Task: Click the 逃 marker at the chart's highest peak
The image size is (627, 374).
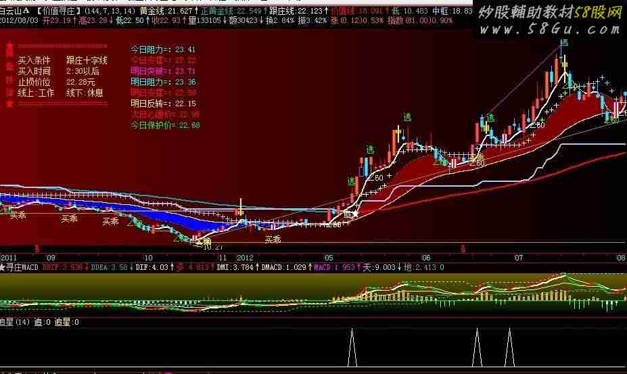Action: (564, 42)
